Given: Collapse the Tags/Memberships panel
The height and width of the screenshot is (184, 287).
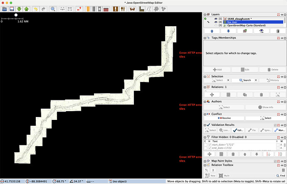Looking at the screenshot, I should [205, 37].
